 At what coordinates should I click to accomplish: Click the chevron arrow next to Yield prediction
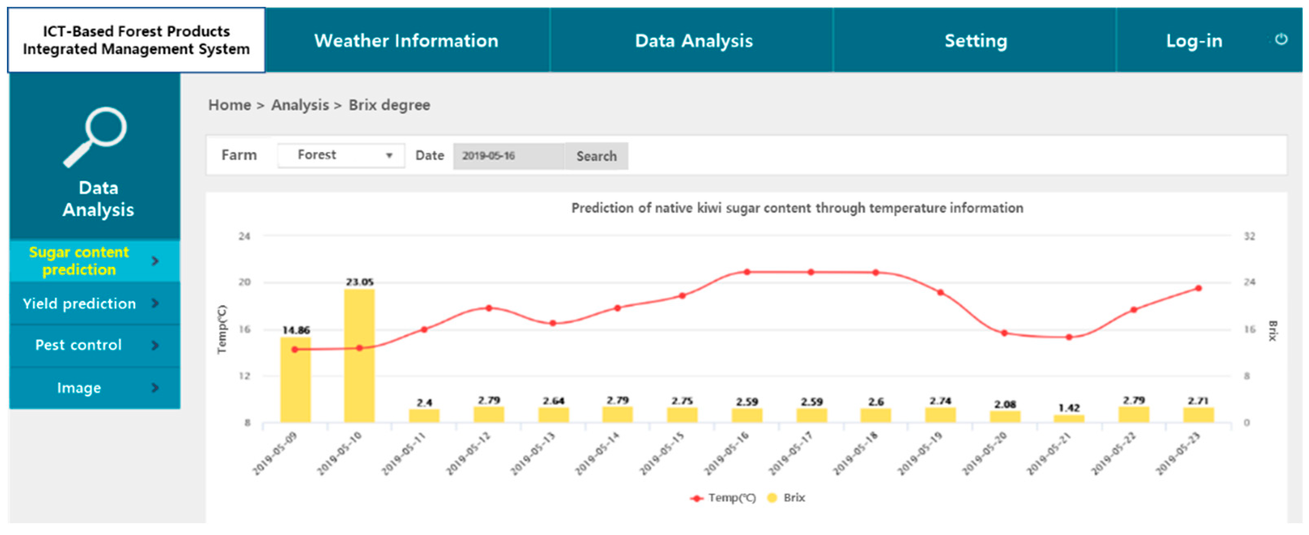[x=155, y=304]
